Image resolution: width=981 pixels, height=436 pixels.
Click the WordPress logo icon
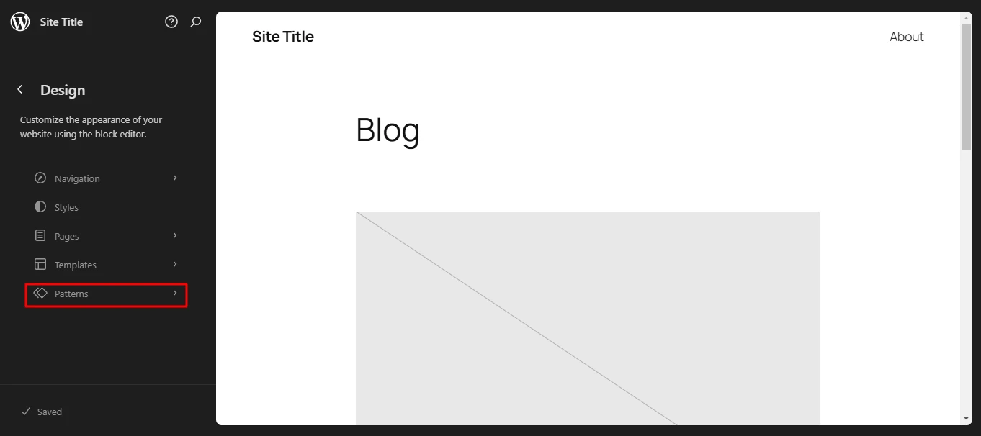[20, 22]
